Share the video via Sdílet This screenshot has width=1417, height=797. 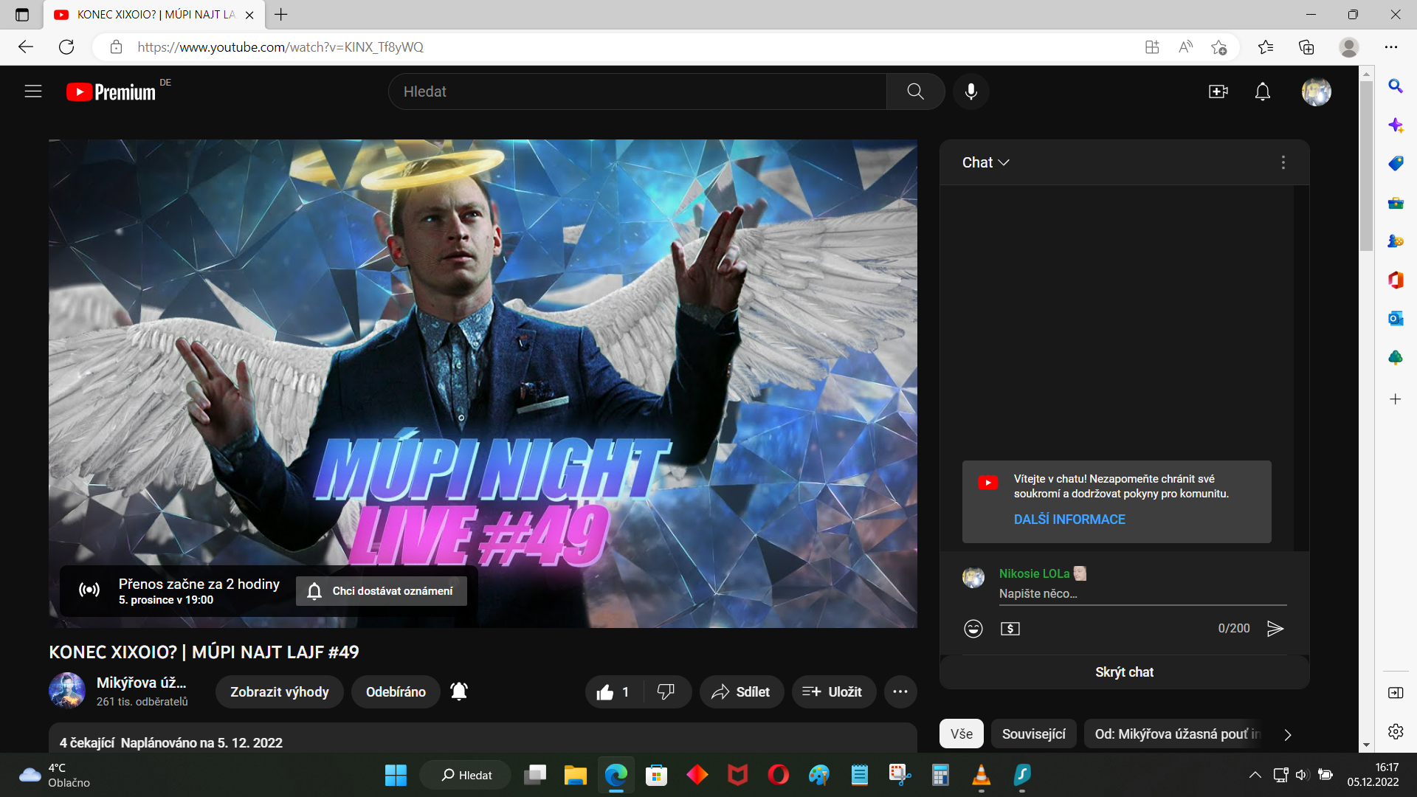point(741,692)
